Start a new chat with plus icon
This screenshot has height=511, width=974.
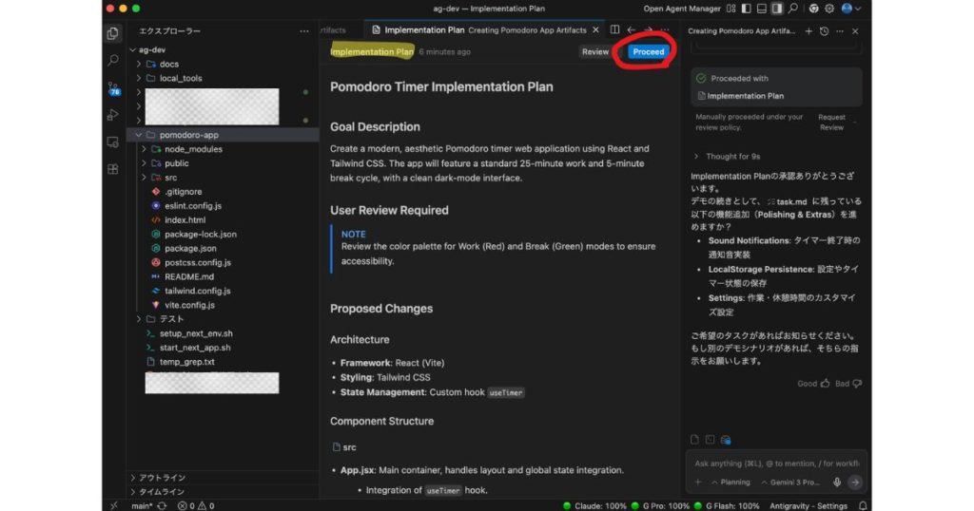tap(808, 30)
